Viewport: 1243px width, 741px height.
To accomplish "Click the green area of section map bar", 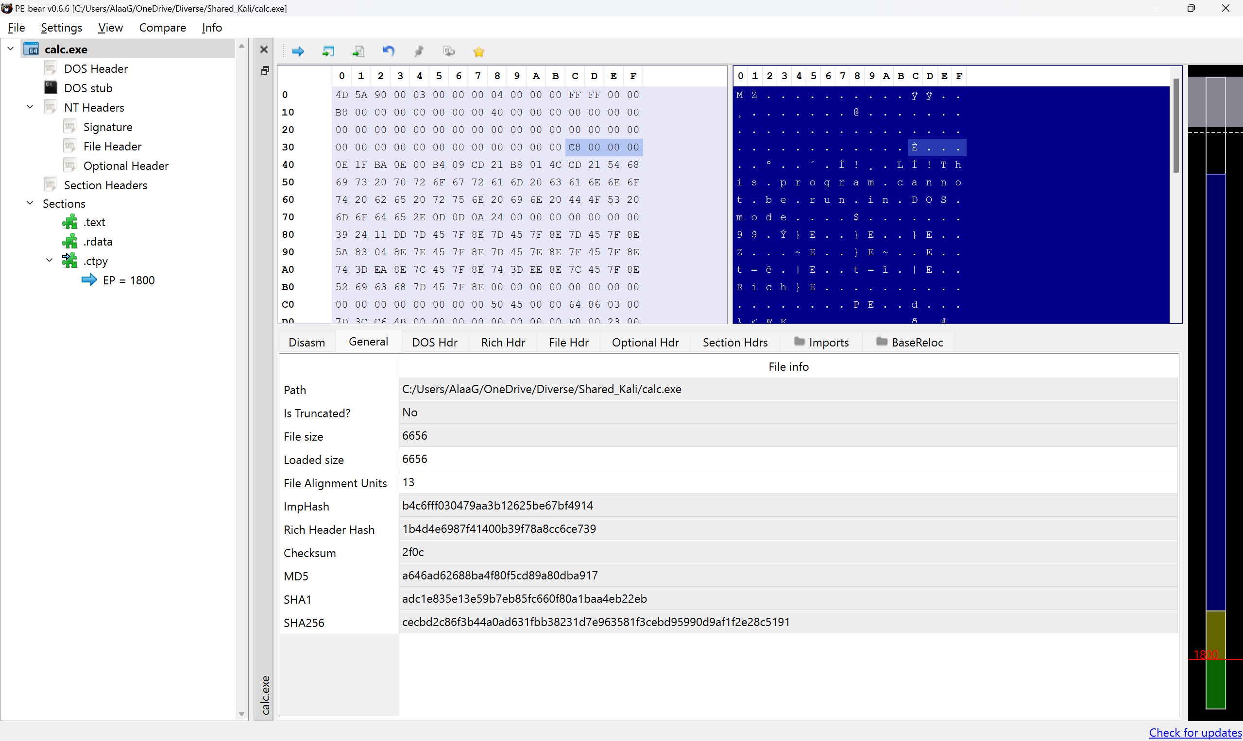I will click(1215, 684).
